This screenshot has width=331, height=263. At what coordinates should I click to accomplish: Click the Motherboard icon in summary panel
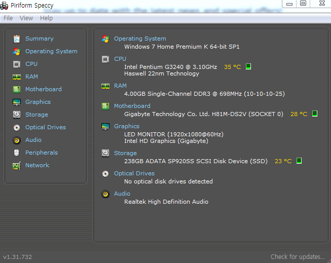tap(105, 106)
